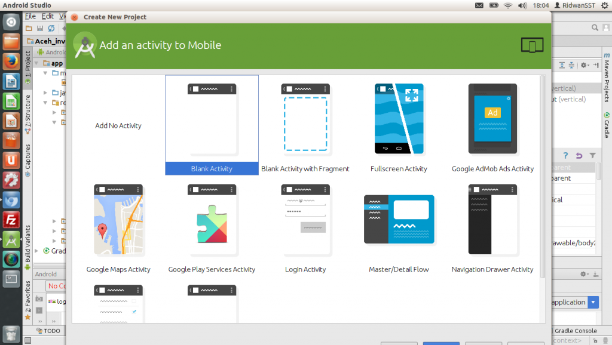The height and width of the screenshot is (345, 612).
Task: Collapse the res folder tree node
Action: click(45, 103)
